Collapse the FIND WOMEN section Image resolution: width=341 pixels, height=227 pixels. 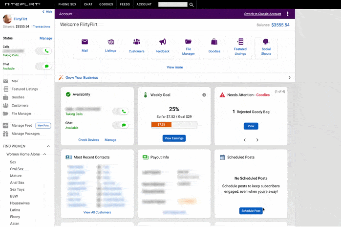tap(48, 146)
